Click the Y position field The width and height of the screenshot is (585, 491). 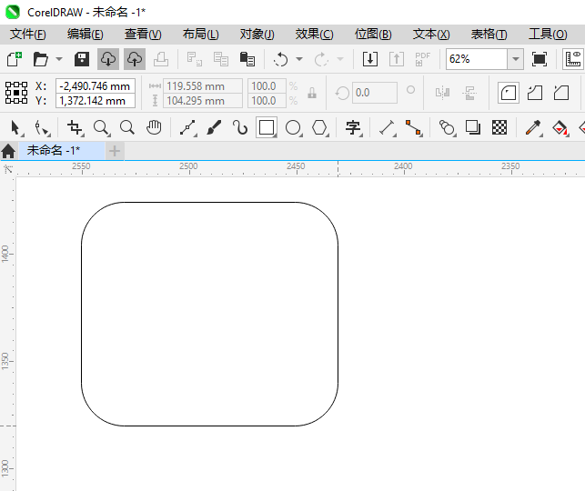(96, 101)
